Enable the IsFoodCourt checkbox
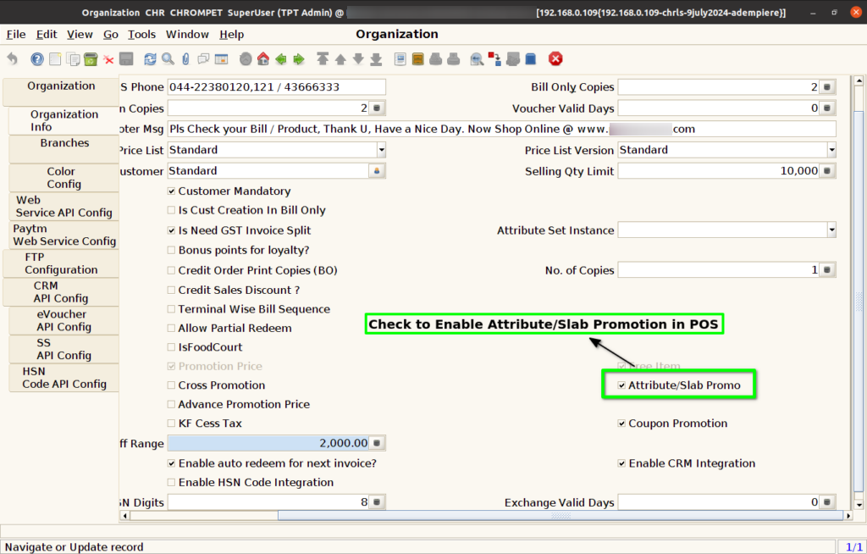Image resolution: width=867 pixels, height=554 pixels. (171, 347)
